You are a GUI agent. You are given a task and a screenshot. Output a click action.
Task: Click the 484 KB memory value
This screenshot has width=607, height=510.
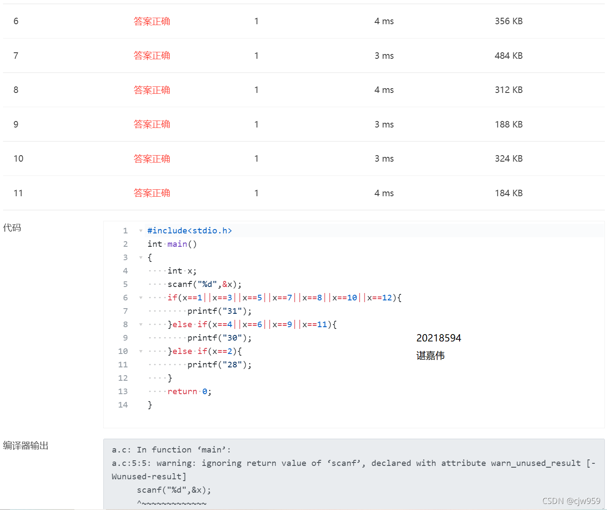(x=509, y=56)
